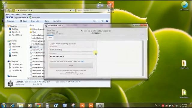Open AndroidMu desktop folder icon
This screenshot has width=192, height=108.
(184, 94)
